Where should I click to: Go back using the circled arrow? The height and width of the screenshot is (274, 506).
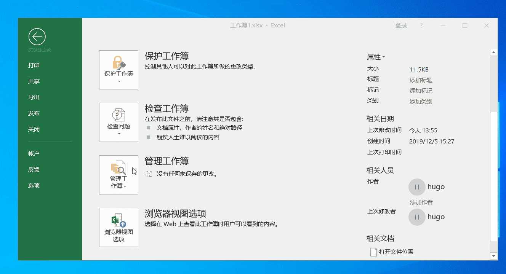click(x=37, y=37)
